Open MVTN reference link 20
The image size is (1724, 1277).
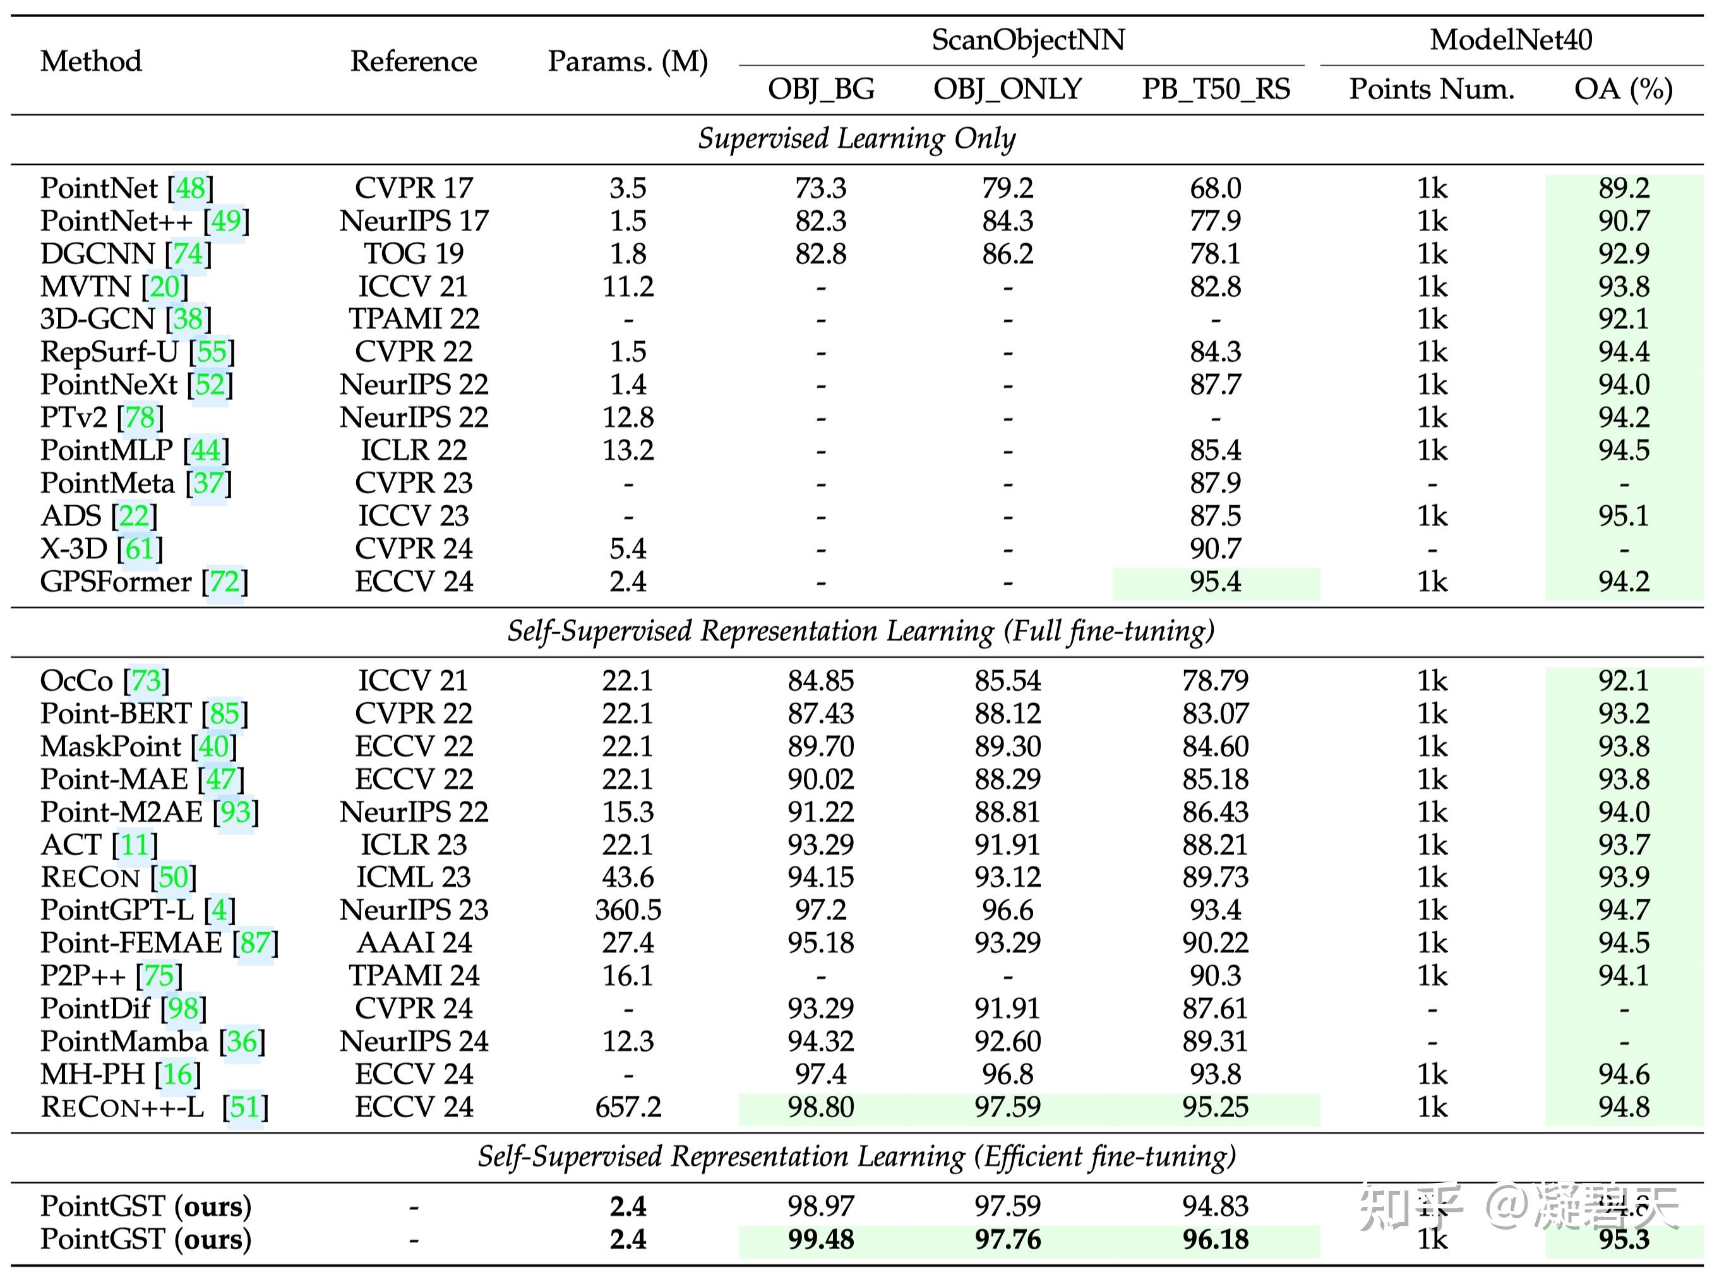click(165, 287)
